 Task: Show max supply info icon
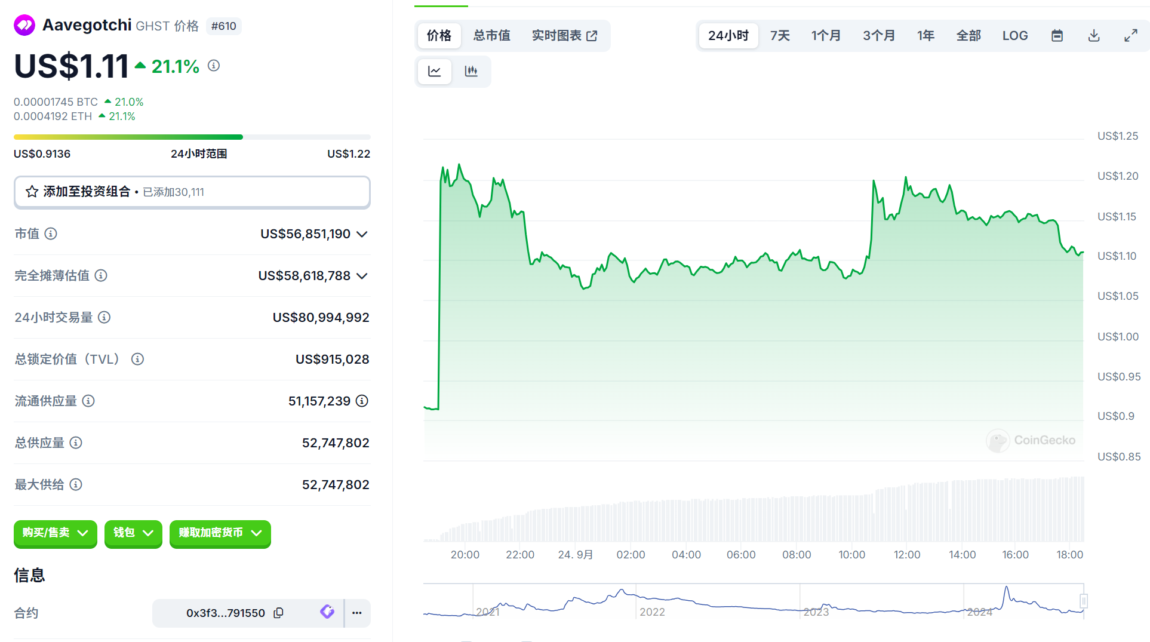click(x=76, y=484)
